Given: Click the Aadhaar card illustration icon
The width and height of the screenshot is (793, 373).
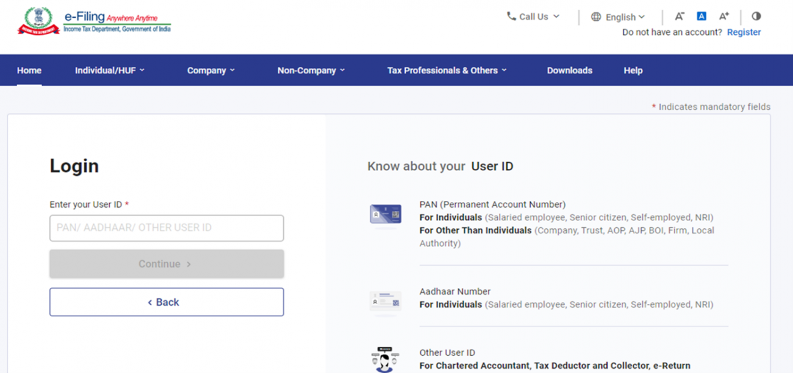Looking at the screenshot, I should [385, 302].
